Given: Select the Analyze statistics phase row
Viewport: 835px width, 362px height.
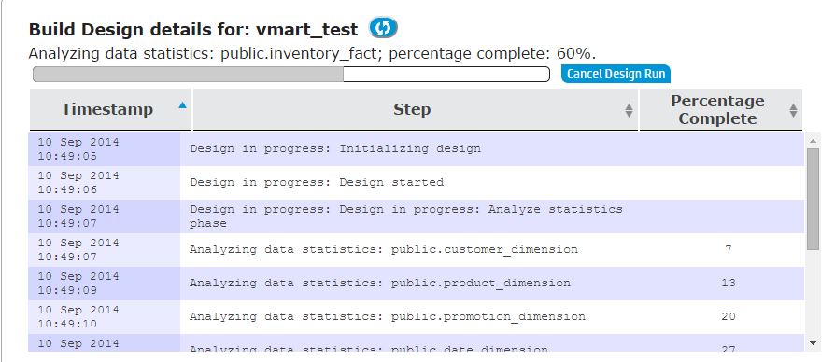Looking at the screenshot, I should 416,216.
